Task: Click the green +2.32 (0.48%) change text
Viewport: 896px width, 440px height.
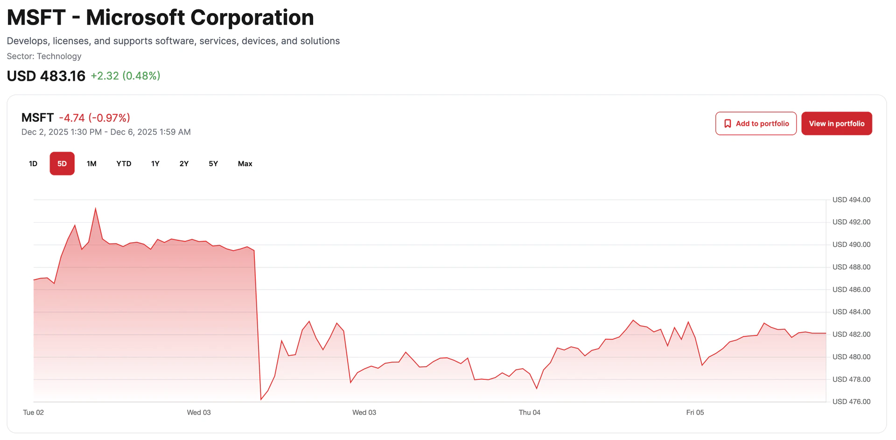Action: tap(125, 76)
